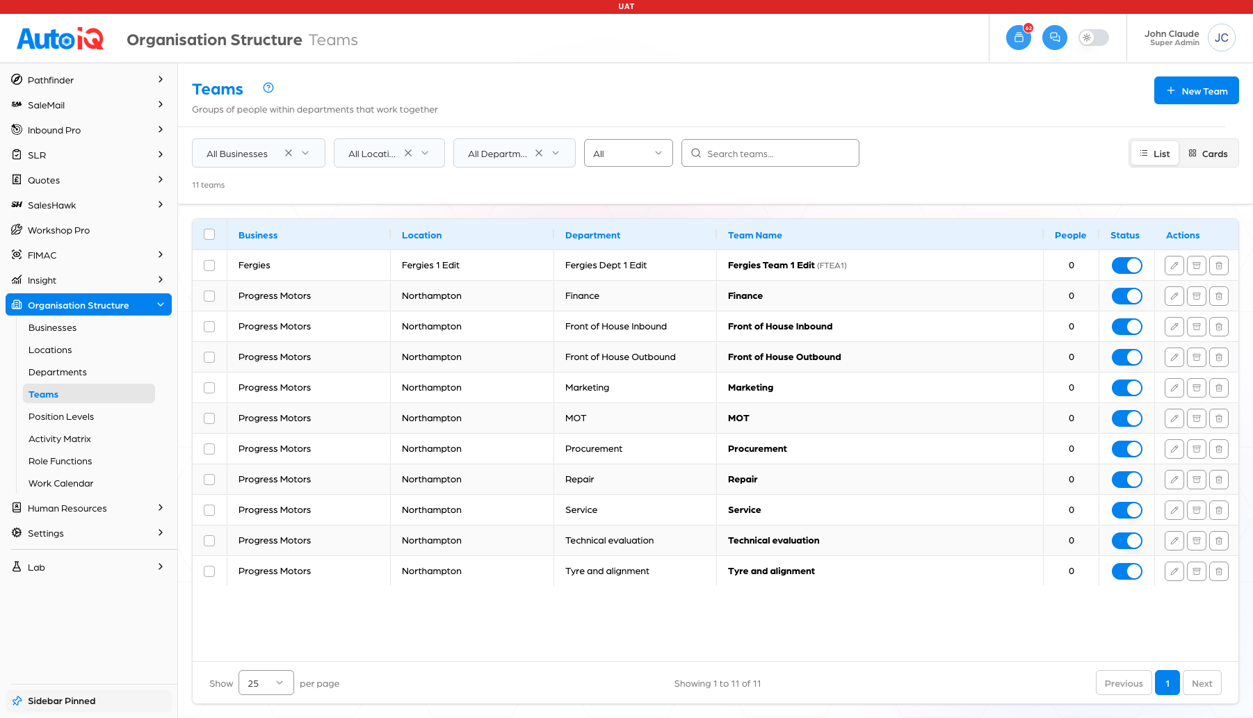
Task: Tick the checkbox for the Procurement row
Action: [209, 449]
